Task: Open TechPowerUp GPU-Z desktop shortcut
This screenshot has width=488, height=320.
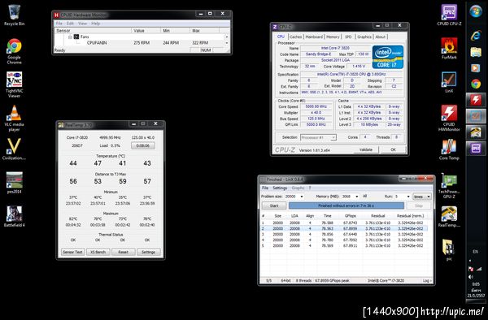Action: pos(449,185)
